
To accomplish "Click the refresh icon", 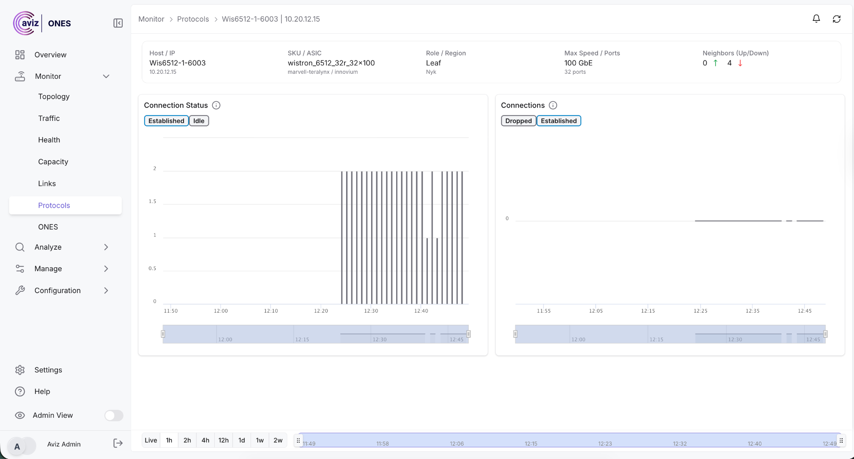I will tap(836, 19).
